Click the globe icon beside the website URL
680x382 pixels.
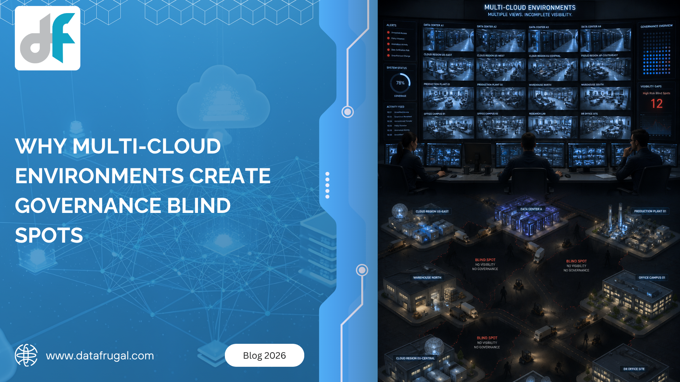[26, 355]
